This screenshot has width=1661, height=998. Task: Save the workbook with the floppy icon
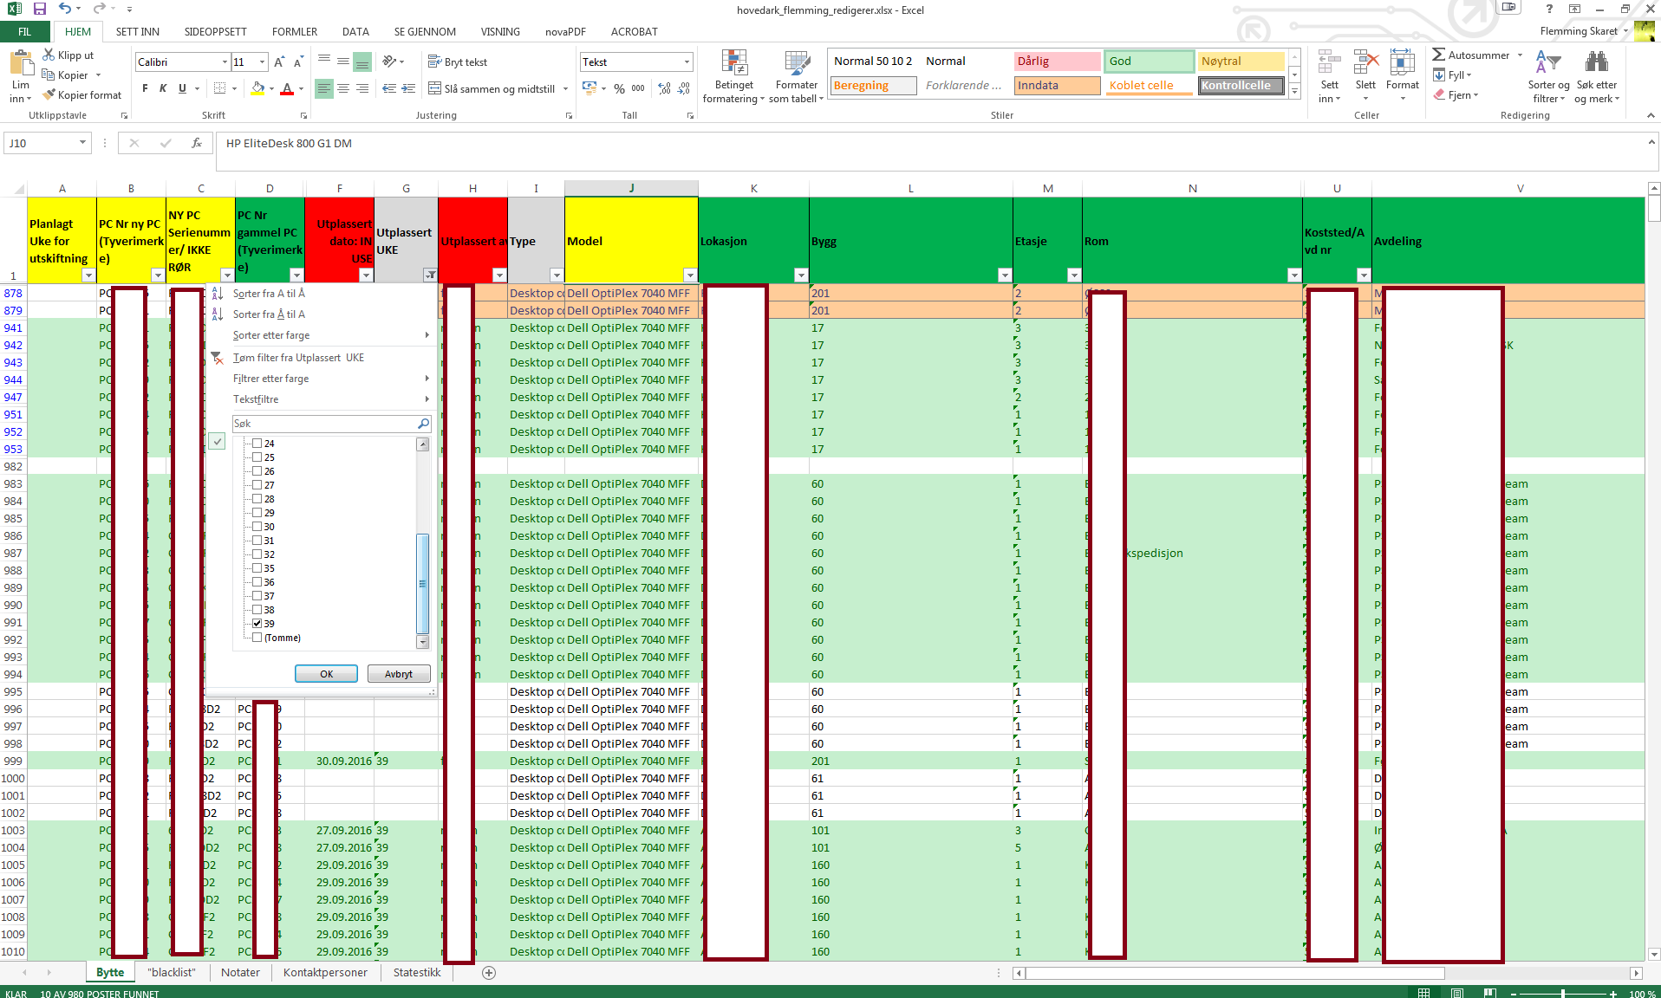[40, 9]
